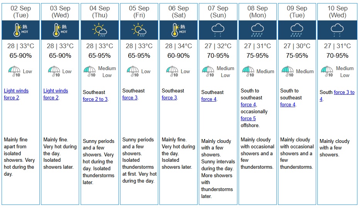Click the rain cloud icon for 08 Sep
Image resolution: width=359 pixels, height=208 pixels.
pos(257,30)
